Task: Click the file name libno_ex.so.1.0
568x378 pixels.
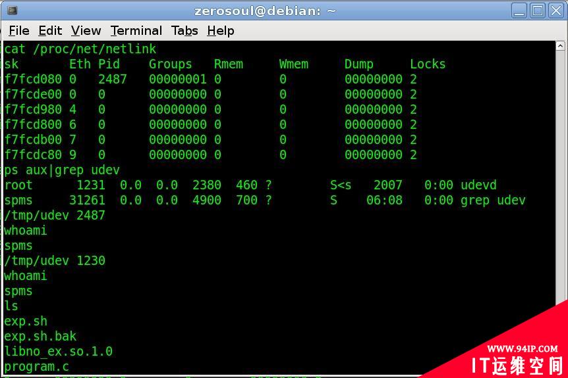Action: pos(59,351)
